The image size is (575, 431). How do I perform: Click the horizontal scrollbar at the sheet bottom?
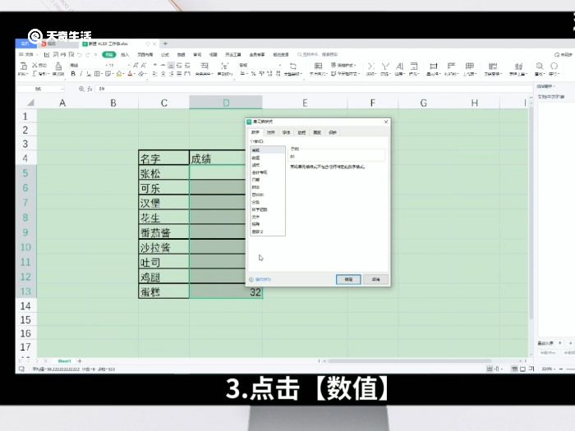click(x=409, y=361)
